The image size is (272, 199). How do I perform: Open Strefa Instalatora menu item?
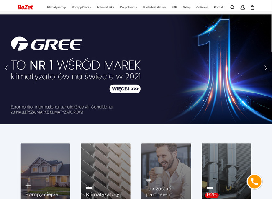click(154, 7)
